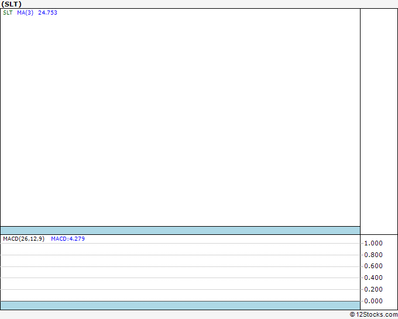This screenshot has width=398, height=319.
Task: Click the 0.200 MACD axis label
Action: pos(373,289)
